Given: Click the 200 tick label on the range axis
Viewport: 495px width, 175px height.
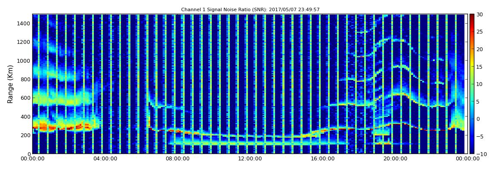Looking at the screenshot, I should (x=25, y=135).
